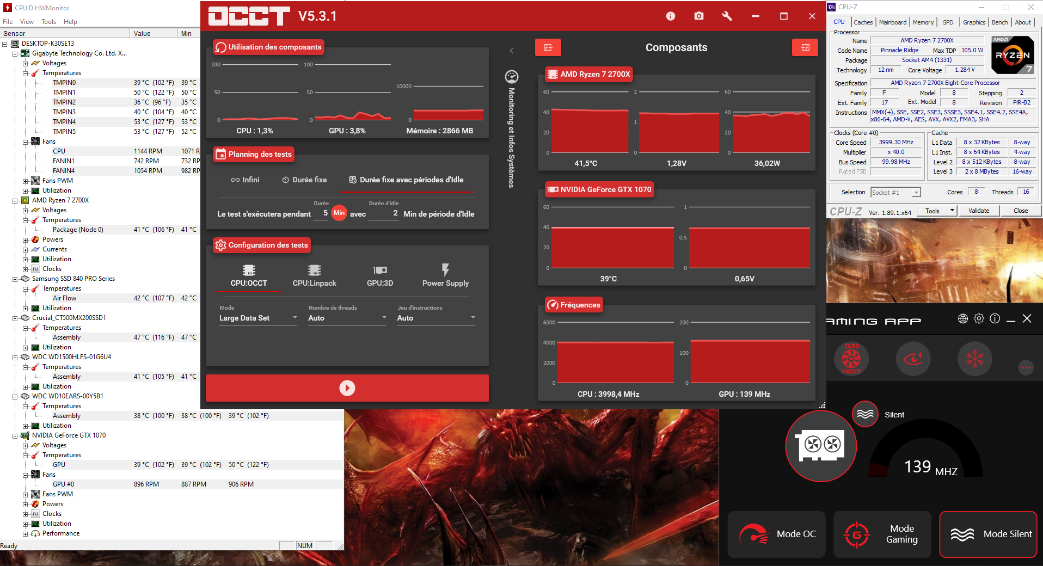This screenshot has width=1043, height=566.
Task: Collapse the AMD Ryzen 7 2700X node in HWMonitor
Action: (15, 200)
